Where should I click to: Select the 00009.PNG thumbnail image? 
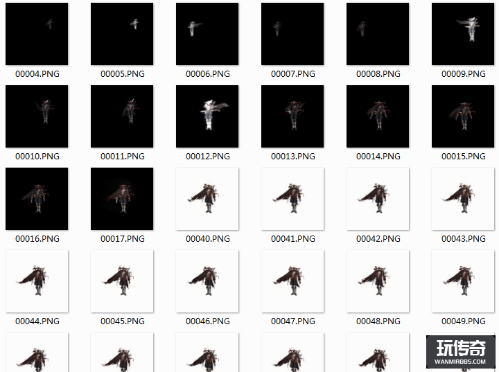tap(463, 34)
